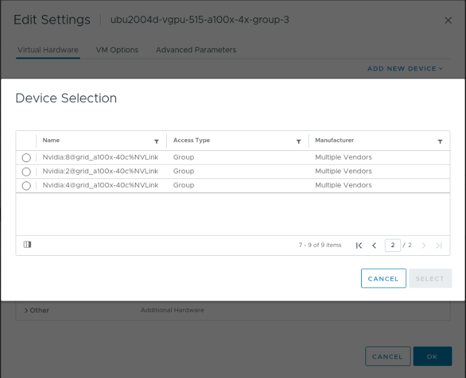Viewport: 466px width, 378px height.
Task: Open the VM Options tab
Action: pyautogui.click(x=117, y=50)
